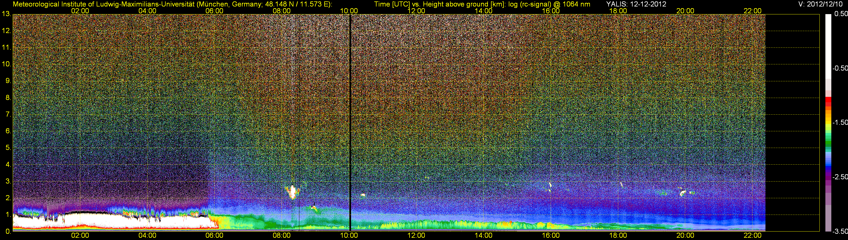Screen dimensions: 848x240
Task: Click the Meteorological Institute of Ludwig-Maximilians-Universität title text
Action: (172, 4)
